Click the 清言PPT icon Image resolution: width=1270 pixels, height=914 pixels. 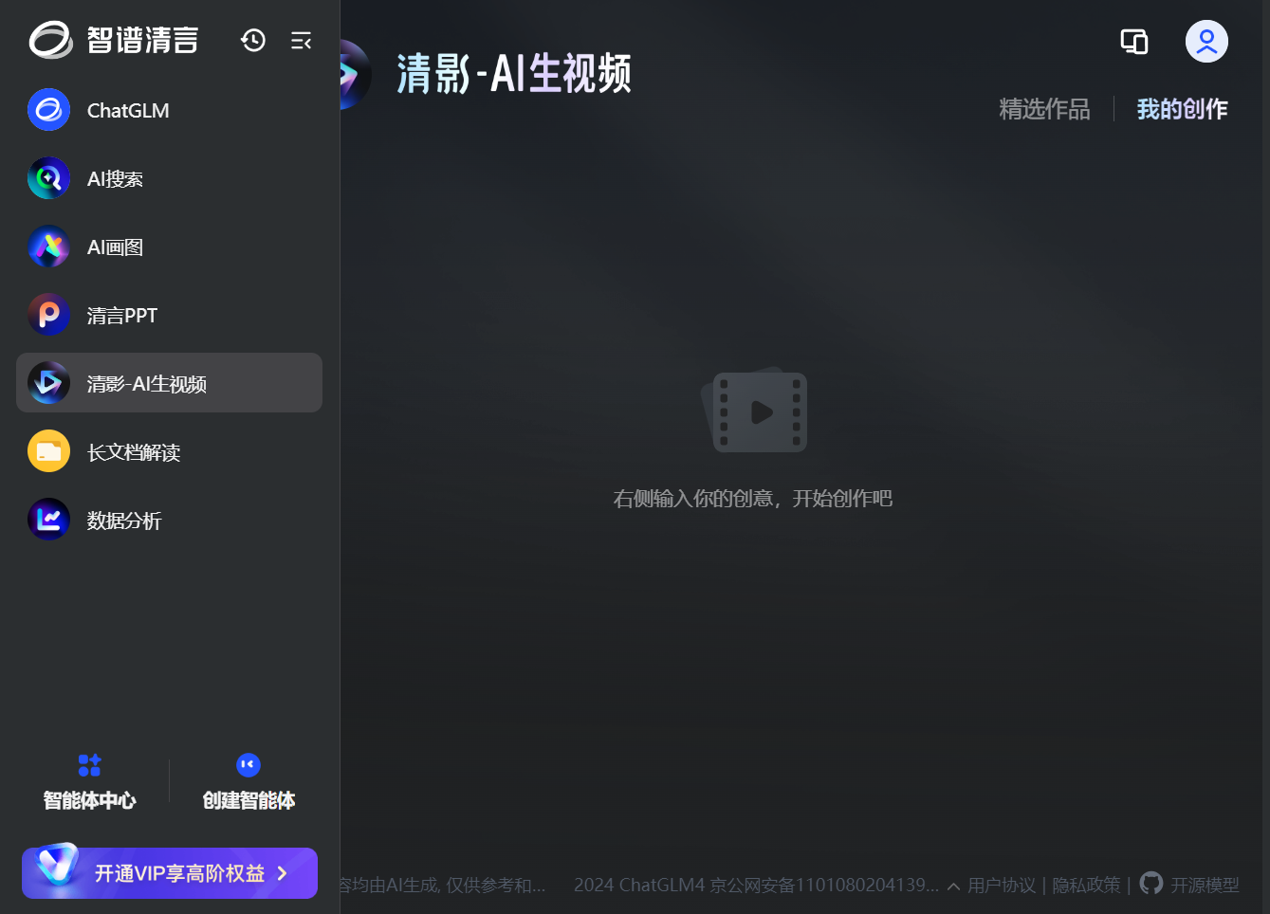(48, 315)
